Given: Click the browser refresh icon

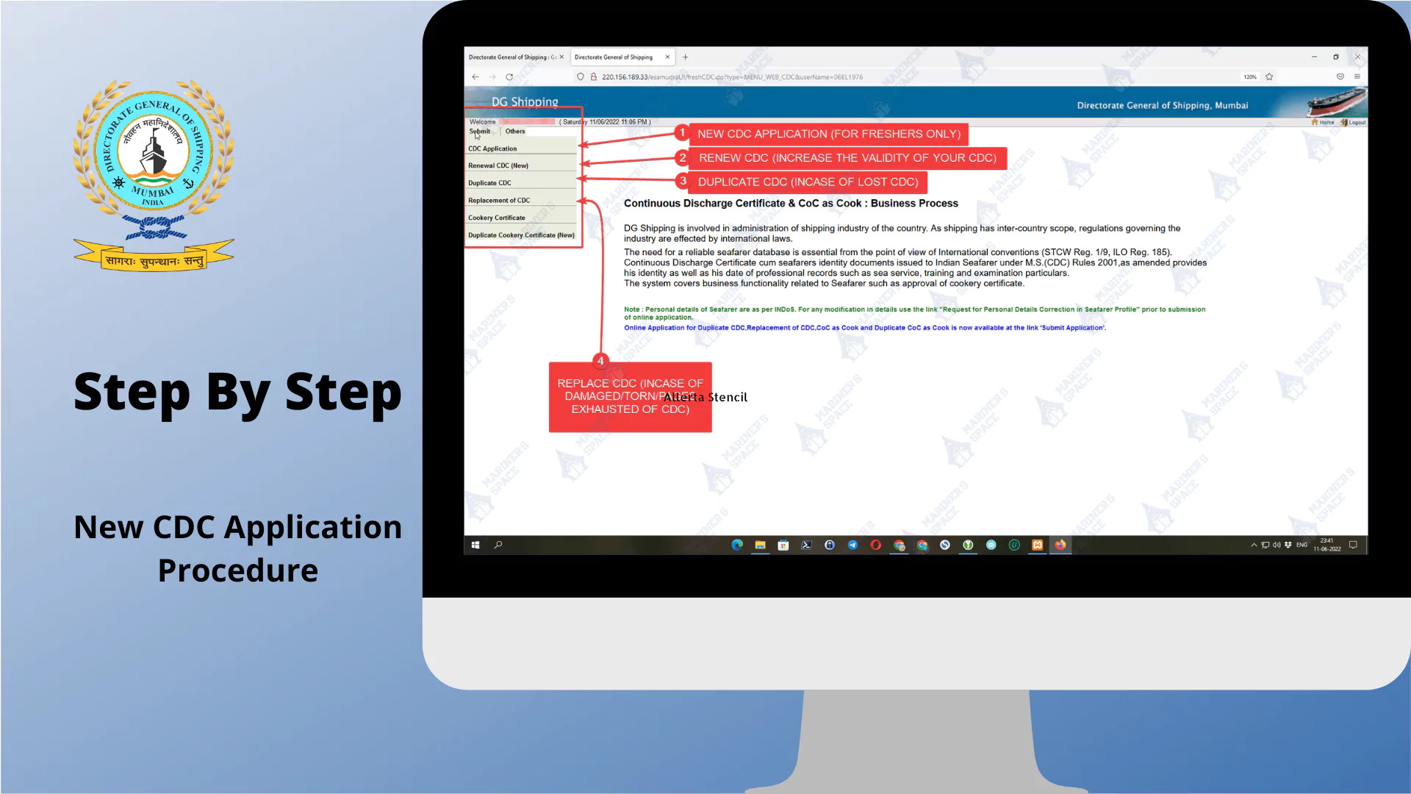Looking at the screenshot, I should point(510,76).
